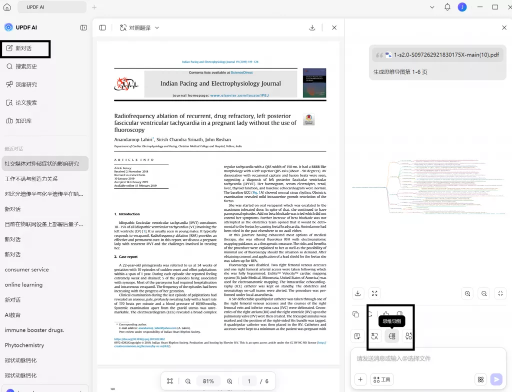Toggle the deep thinking atom icon in chat box
Screen dimensions: 512x392
tap(480, 379)
